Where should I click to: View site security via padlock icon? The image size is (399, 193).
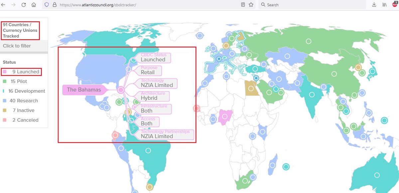click(55, 5)
